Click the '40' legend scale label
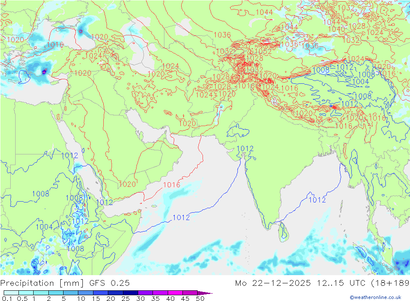Image resolution: width=410 pixels, height=301 pixels. 171,299
